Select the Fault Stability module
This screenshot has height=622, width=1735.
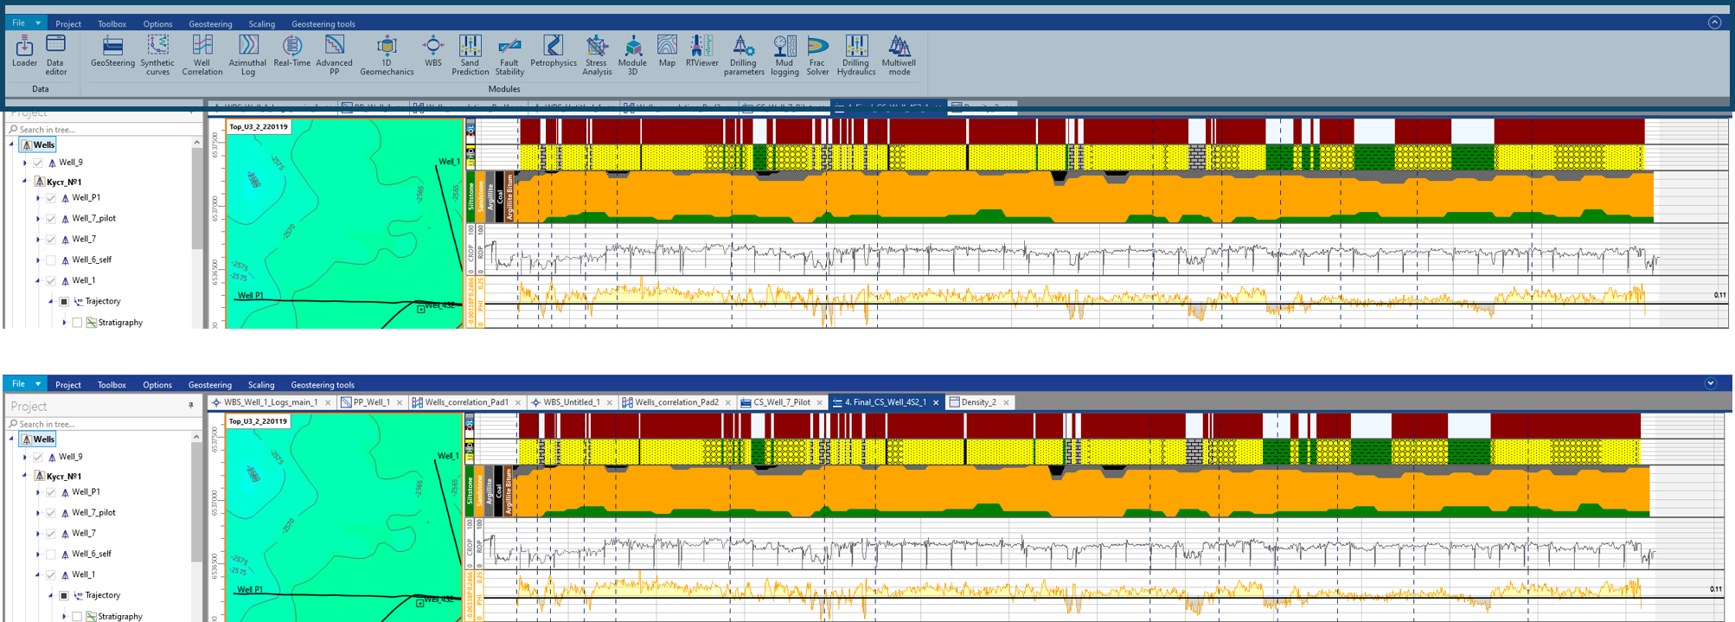coord(509,55)
